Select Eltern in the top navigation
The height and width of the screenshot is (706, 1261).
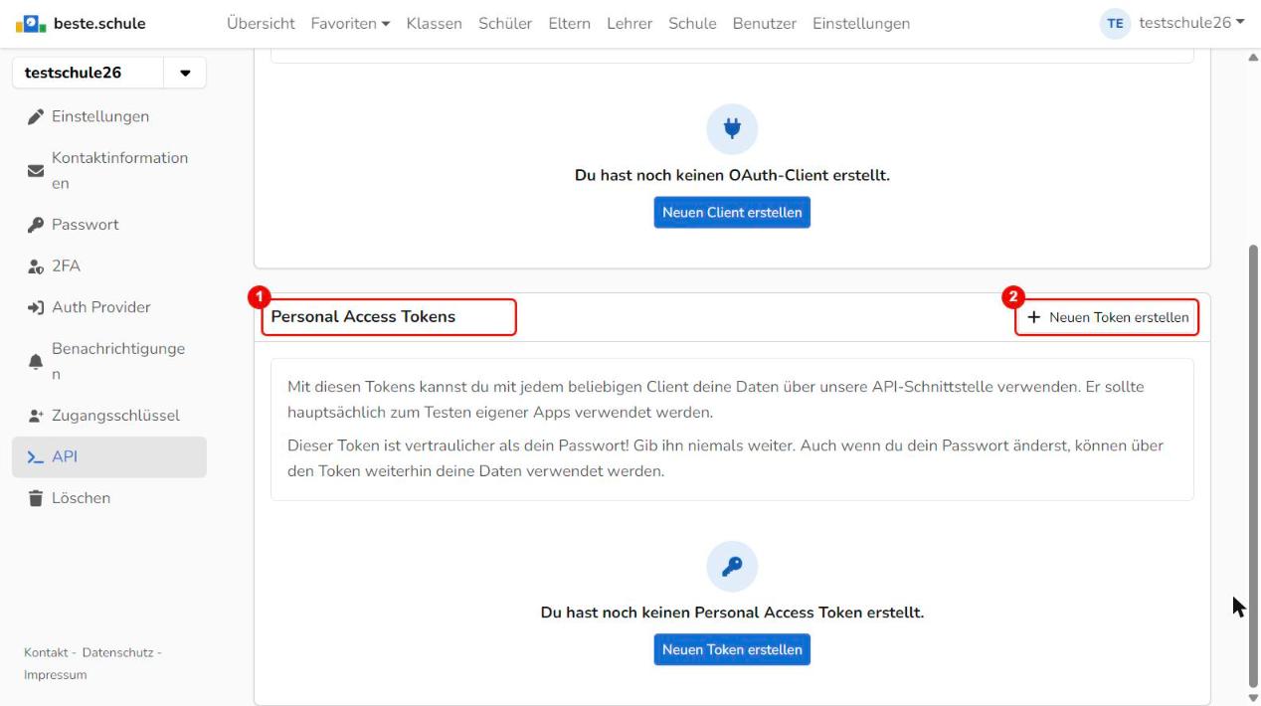(569, 23)
